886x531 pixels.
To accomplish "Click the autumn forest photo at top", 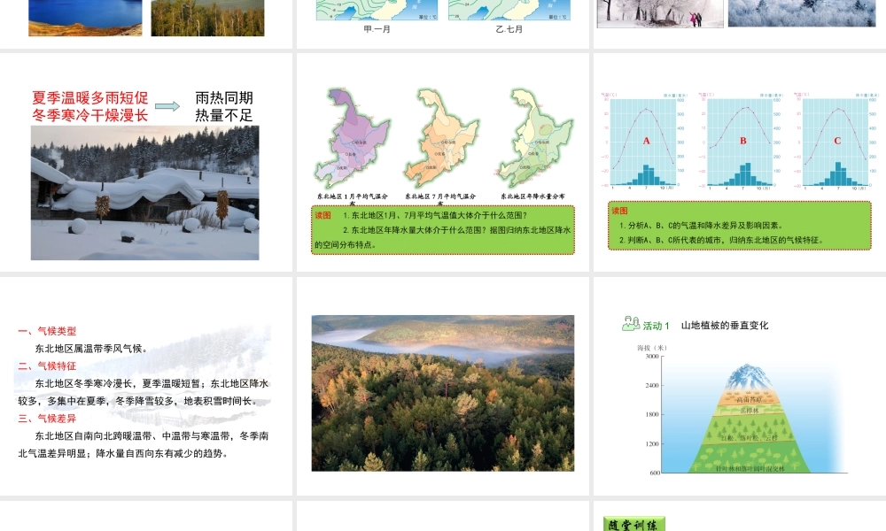I will (207, 18).
